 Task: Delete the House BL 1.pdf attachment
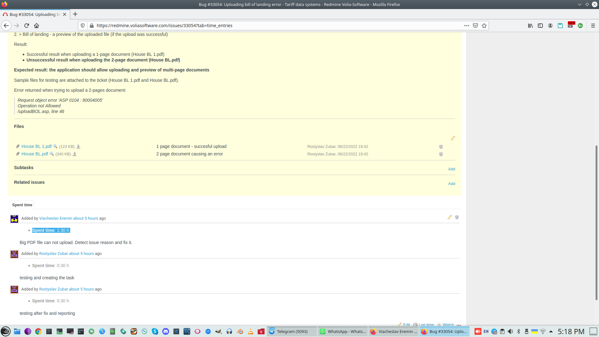tap(441, 147)
